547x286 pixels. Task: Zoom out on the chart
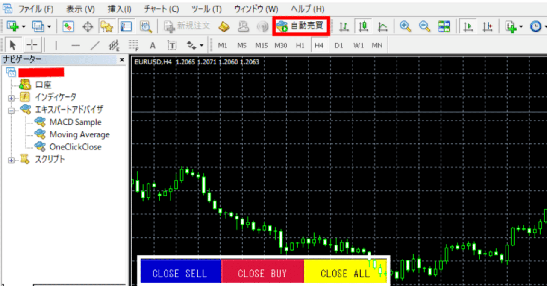tap(424, 26)
